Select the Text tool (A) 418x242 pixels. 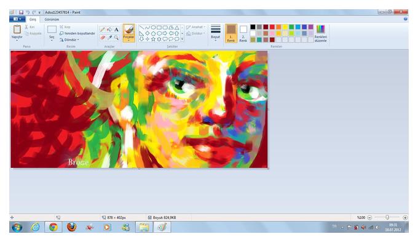(x=116, y=29)
